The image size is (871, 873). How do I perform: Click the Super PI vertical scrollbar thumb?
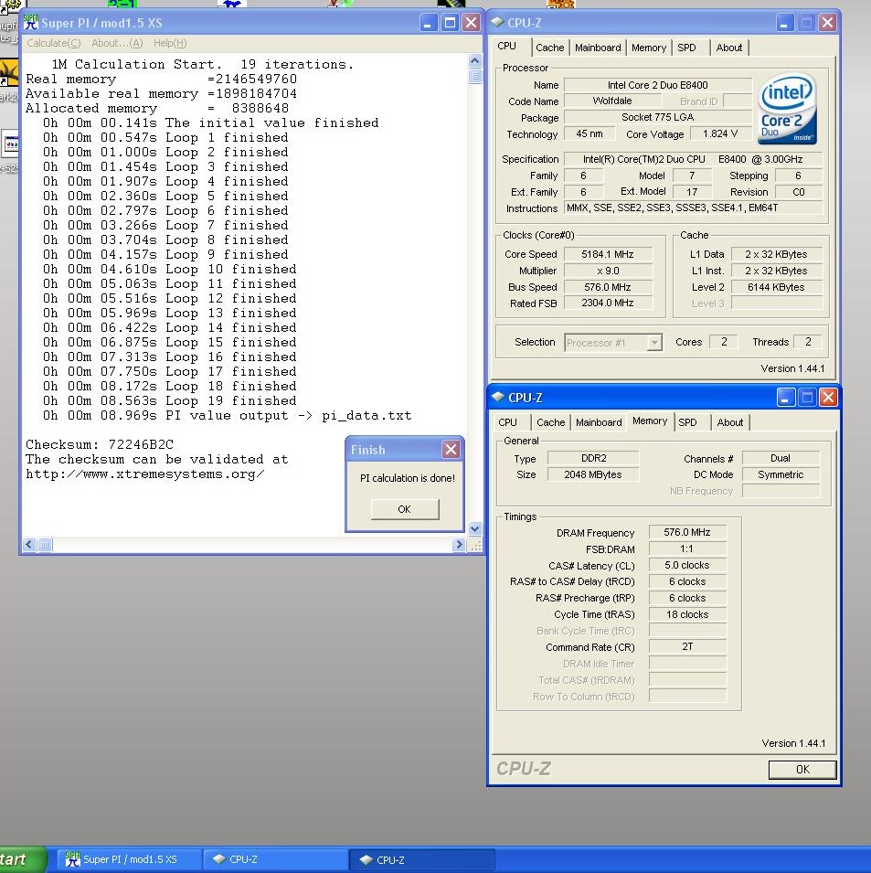tap(475, 76)
